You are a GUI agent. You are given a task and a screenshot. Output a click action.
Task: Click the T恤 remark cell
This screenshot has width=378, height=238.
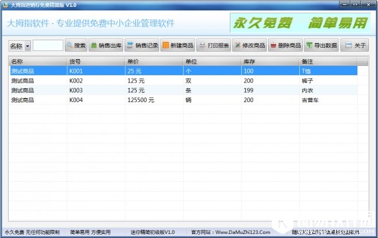tap(306, 71)
